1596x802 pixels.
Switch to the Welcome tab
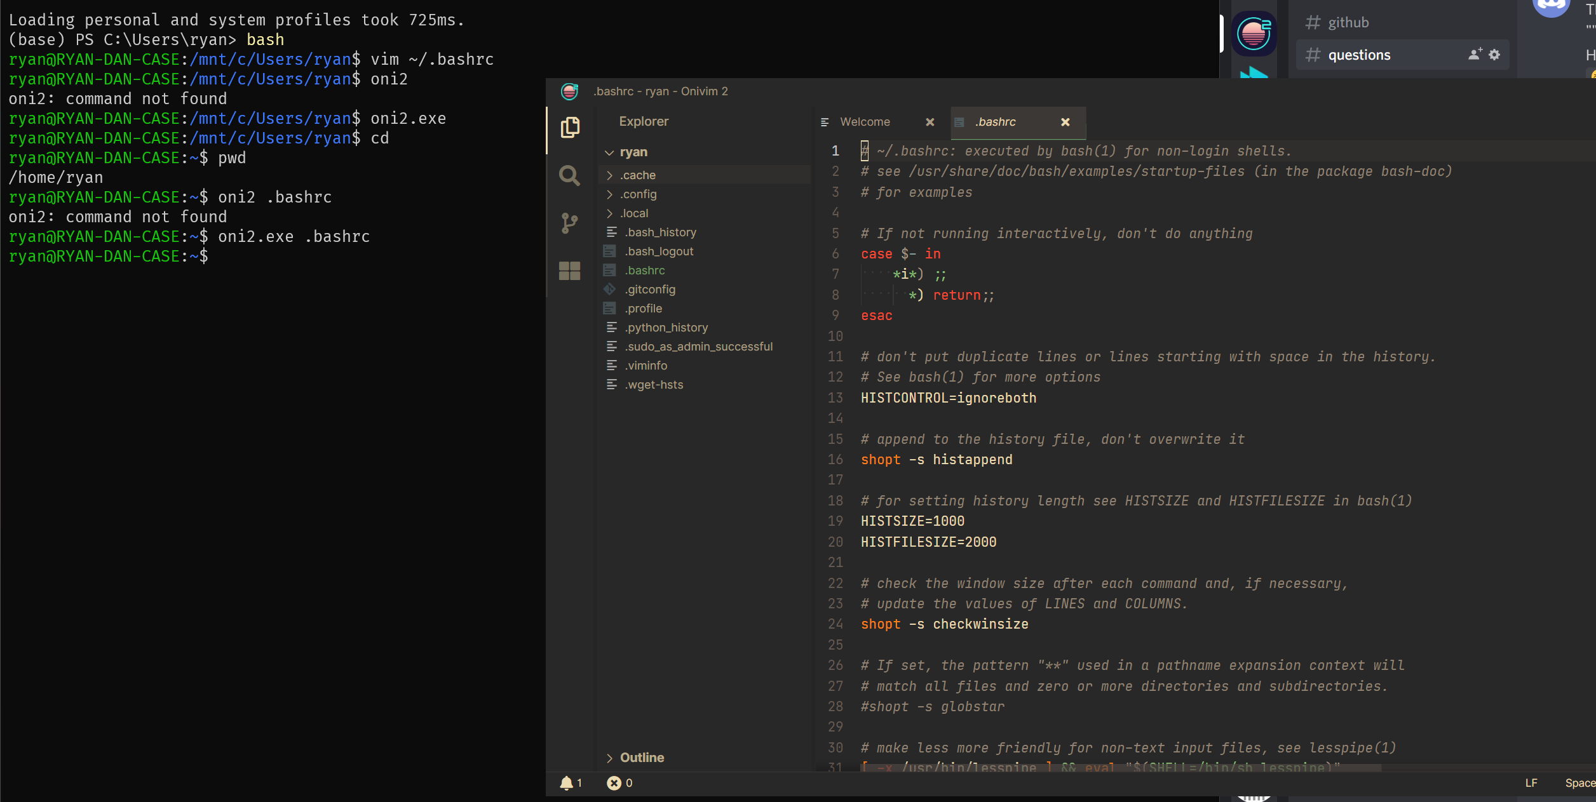click(864, 121)
